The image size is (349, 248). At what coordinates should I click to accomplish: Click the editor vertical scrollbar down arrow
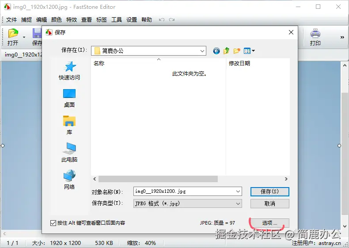coord(345,226)
